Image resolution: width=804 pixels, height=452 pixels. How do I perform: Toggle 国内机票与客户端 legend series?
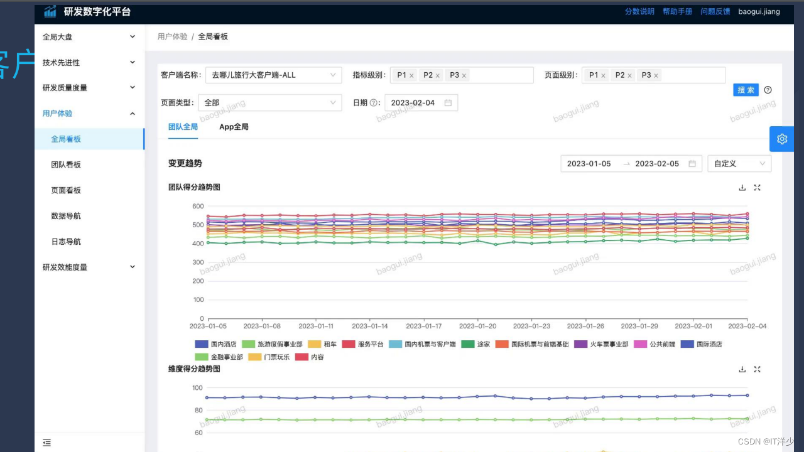[422, 345]
